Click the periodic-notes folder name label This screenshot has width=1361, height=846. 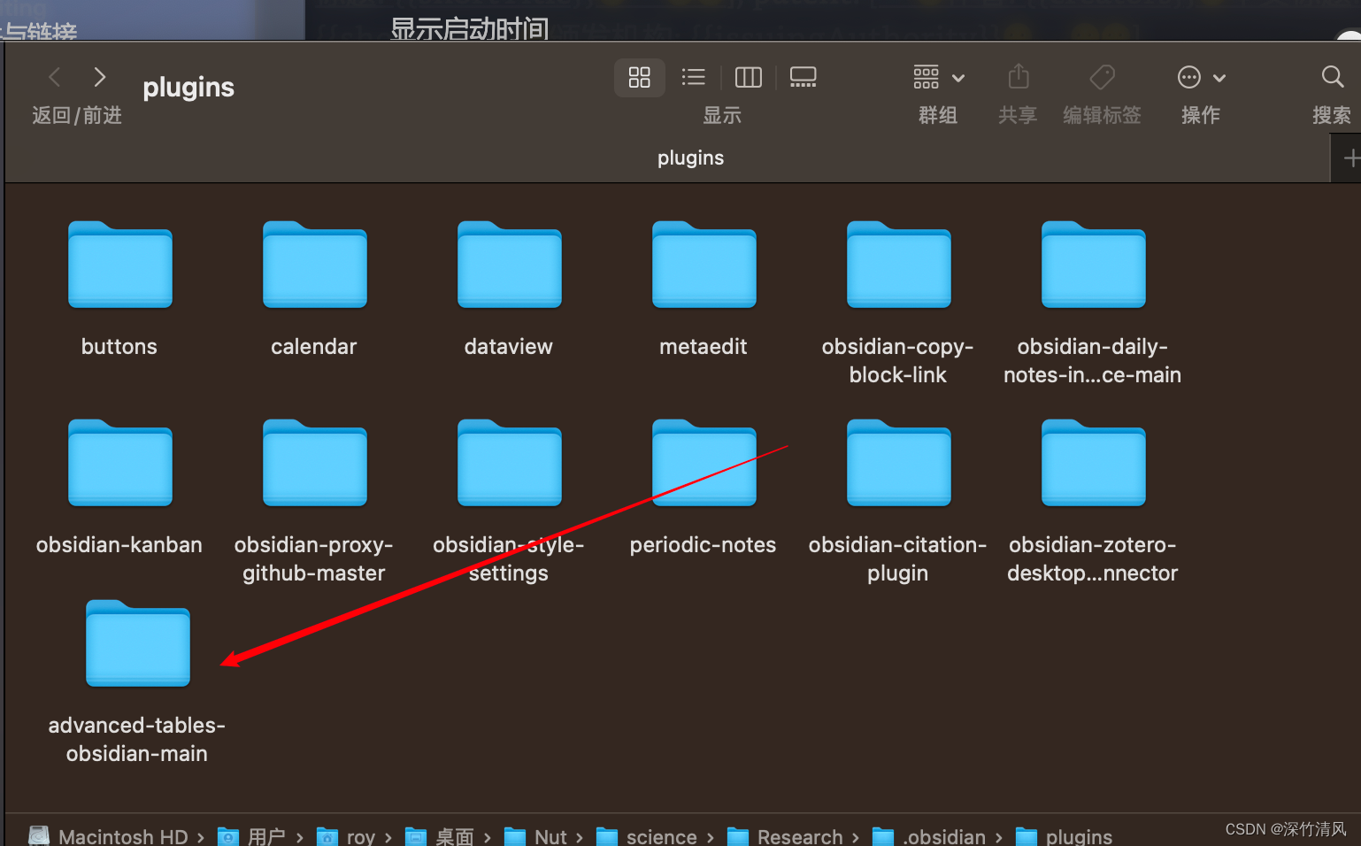[x=703, y=545]
